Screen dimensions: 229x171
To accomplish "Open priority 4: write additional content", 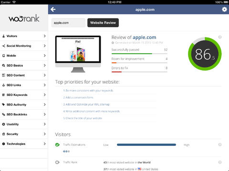I will tap(92, 111).
